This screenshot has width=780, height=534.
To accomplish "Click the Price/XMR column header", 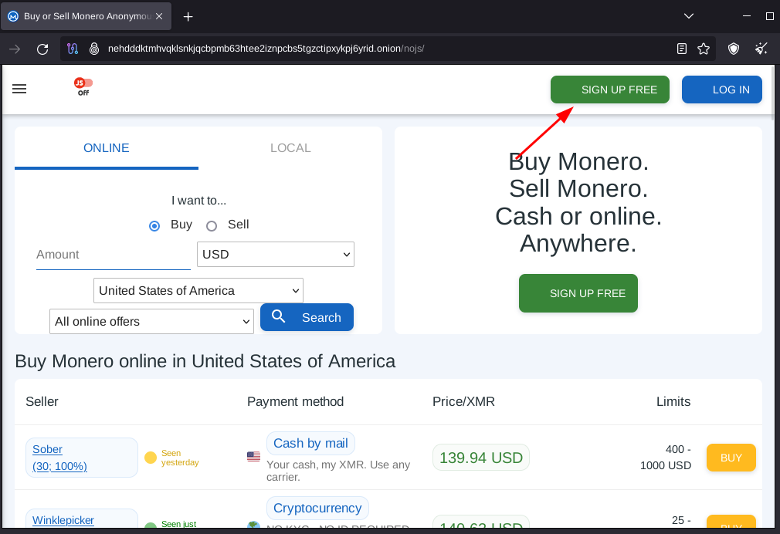I will coord(463,402).
